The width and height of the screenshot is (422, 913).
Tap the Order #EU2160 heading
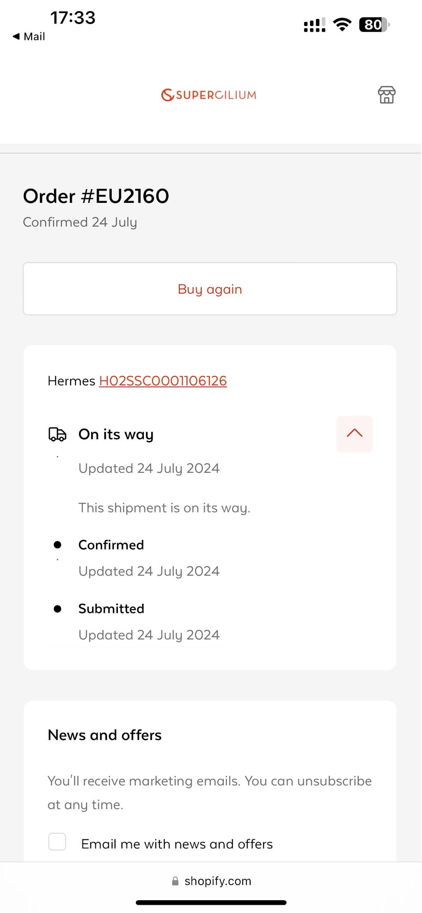click(x=96, y=196)
